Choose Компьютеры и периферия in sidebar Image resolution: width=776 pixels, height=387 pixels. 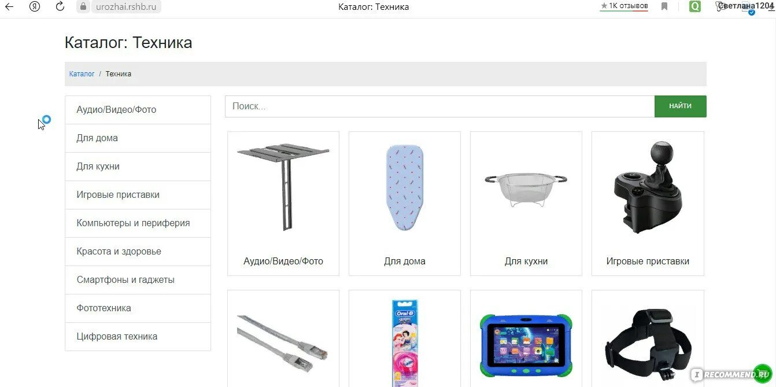[138, 223]
